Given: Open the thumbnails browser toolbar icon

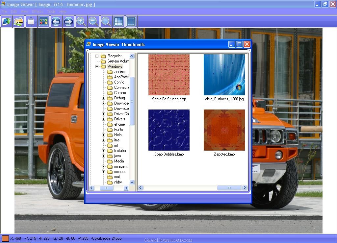Looking at the screenshot, I should click(x=44, y=21).
